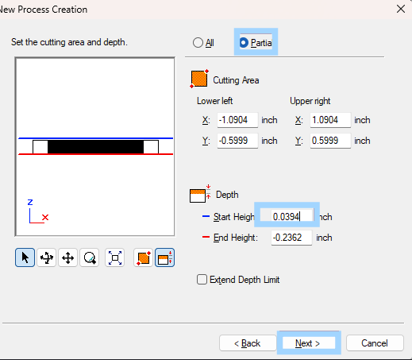Viewport: 412px width, 360px height.
Task: Click 'Set the cutting area and depth.' text
Action: point(69,42)
